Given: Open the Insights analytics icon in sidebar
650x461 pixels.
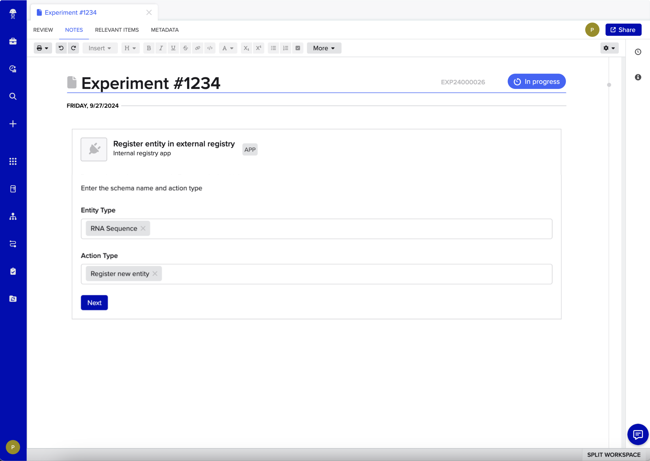Looking at the screenshot, I should (x=13, y=69).
